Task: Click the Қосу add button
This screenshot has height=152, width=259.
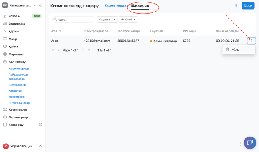Action: click(248, 6)
